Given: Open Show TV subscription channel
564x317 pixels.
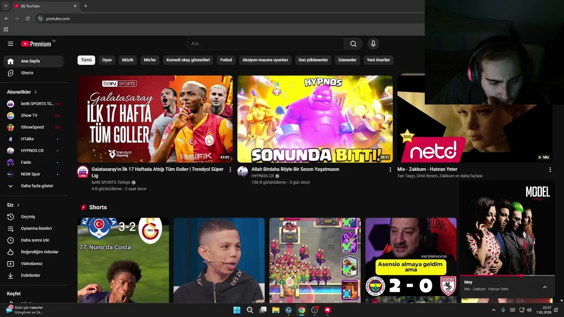Looking at the screenshot, I should point(33,115).
